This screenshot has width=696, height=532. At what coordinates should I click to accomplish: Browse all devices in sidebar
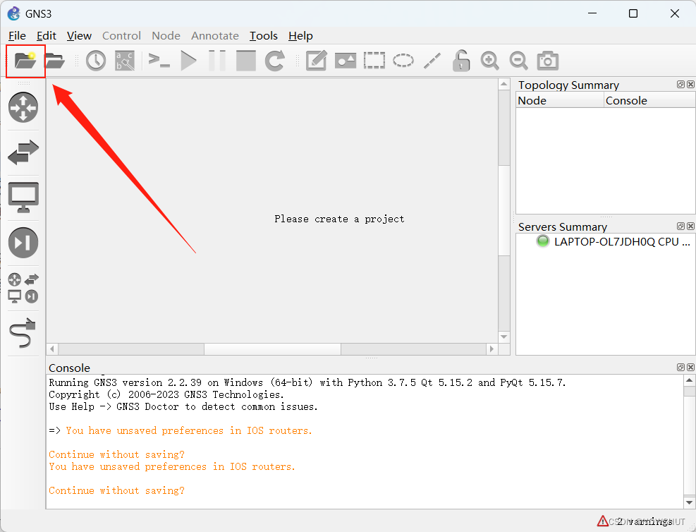(x=23, y=288)
